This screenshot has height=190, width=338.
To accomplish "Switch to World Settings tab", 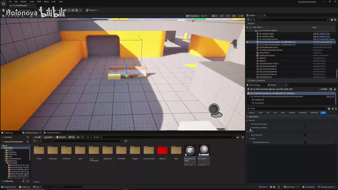I will (x=255, y=85).
